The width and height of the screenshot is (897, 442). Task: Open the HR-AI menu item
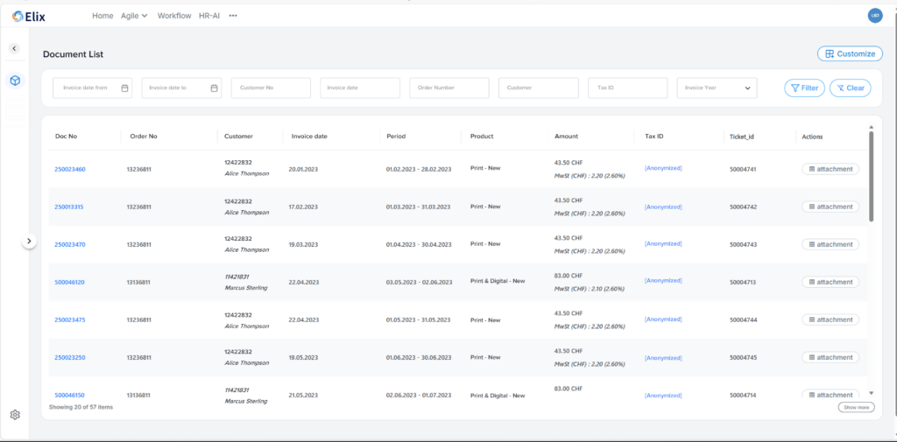coord(210,16)
